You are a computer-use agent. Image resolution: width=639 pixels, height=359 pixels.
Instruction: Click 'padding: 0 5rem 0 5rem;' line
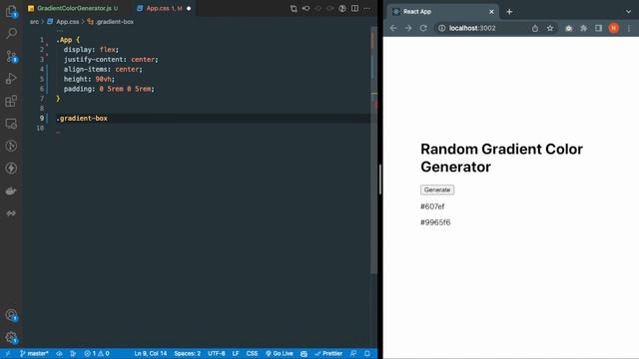point(109,89)
